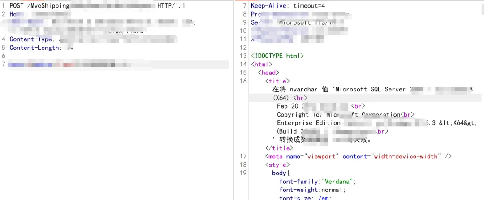Click the "font-weight:normal;" line

pyautogui.click(x=312, y=190)
